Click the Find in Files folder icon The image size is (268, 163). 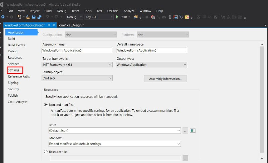pos(136,17)
